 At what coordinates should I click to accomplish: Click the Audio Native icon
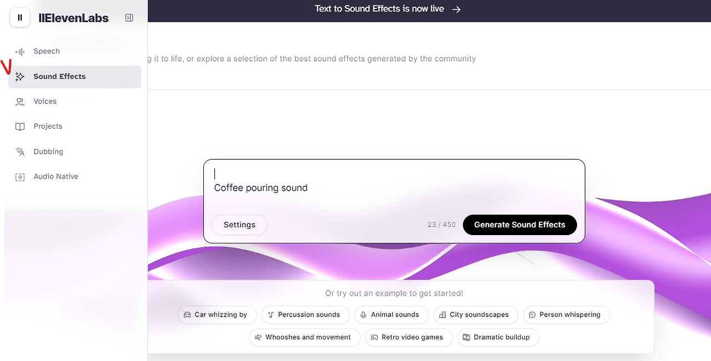coord(20,177)
